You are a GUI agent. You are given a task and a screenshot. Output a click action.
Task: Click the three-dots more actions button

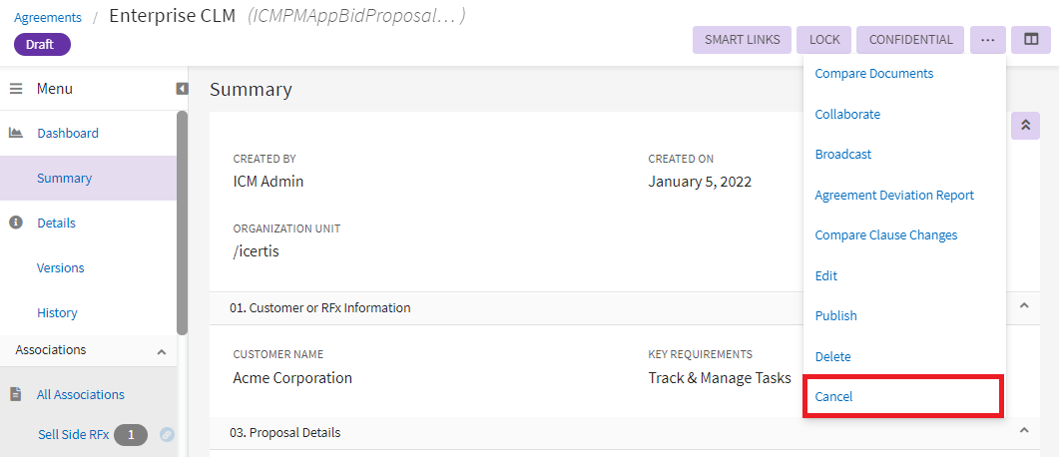(987, 40)
